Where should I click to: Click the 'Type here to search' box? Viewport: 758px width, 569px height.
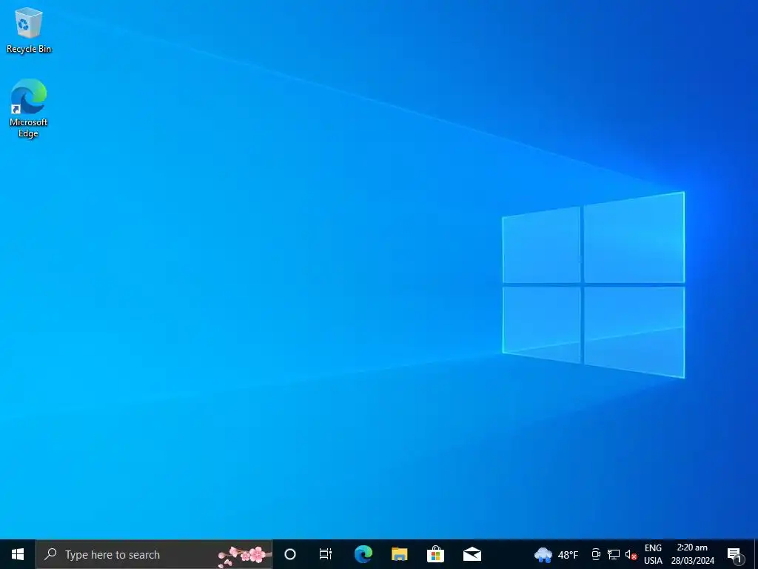pos(154,554)
